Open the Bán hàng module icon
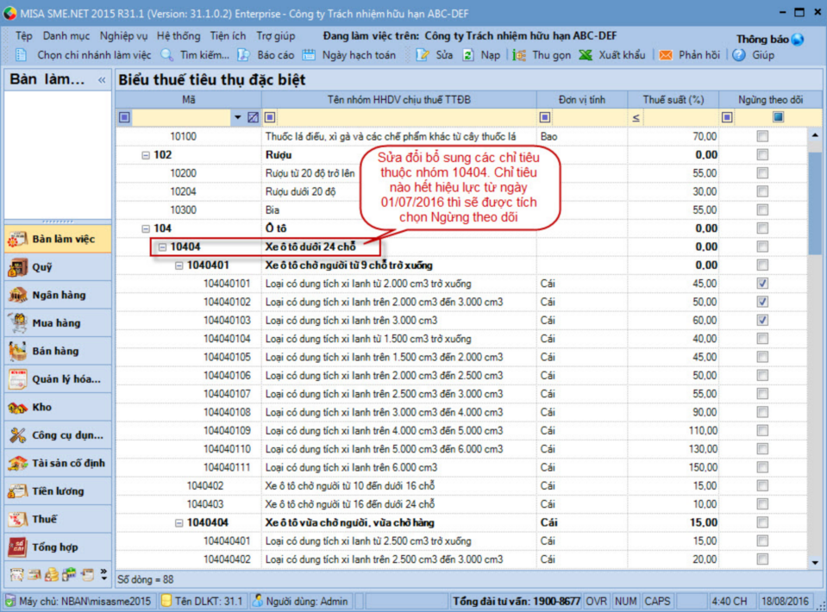Image resolution: width=827 pixels, height=612 pixels. [17, 351]
